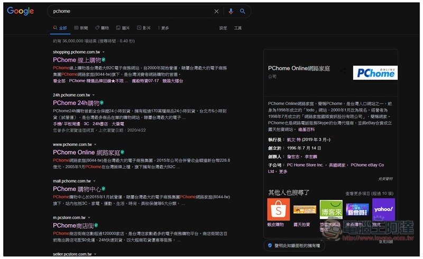Open the 更多 (More) search options menu
The image size is (423, 259).
click(163, 28)
